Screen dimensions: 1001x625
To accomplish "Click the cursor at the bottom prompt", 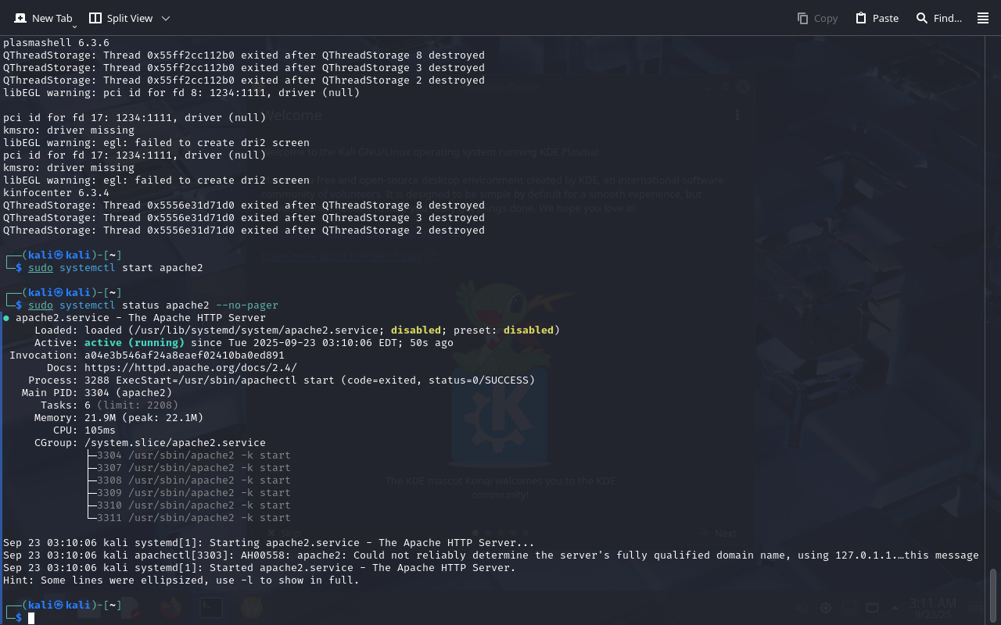I will coord(31,618).
